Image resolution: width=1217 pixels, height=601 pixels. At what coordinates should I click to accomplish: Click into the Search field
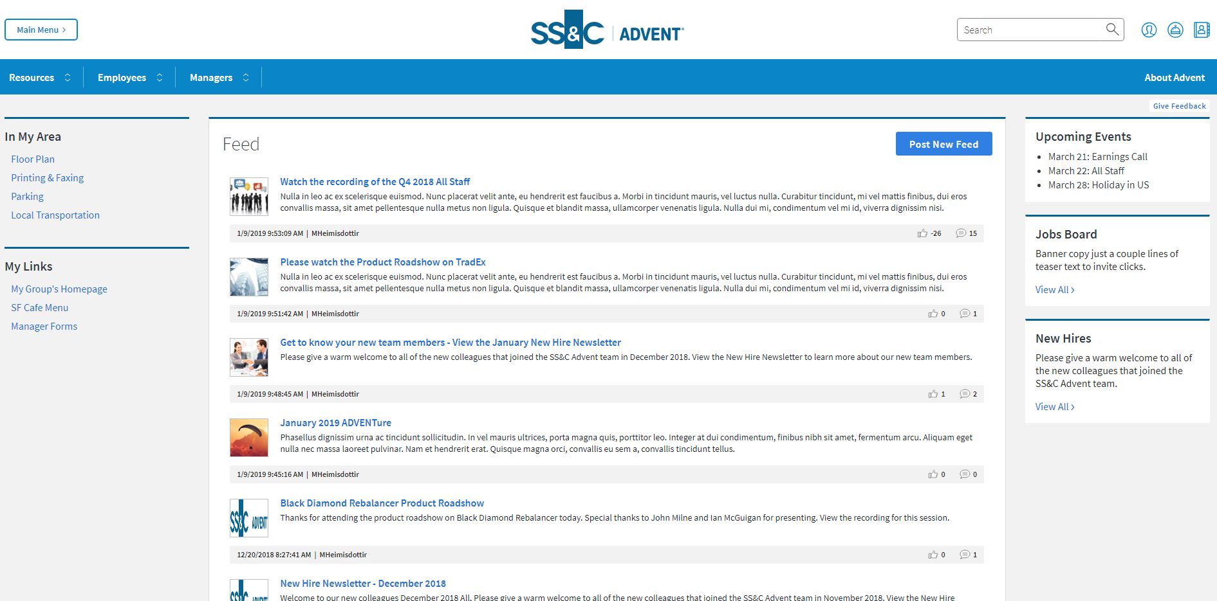coord(1030,30)
